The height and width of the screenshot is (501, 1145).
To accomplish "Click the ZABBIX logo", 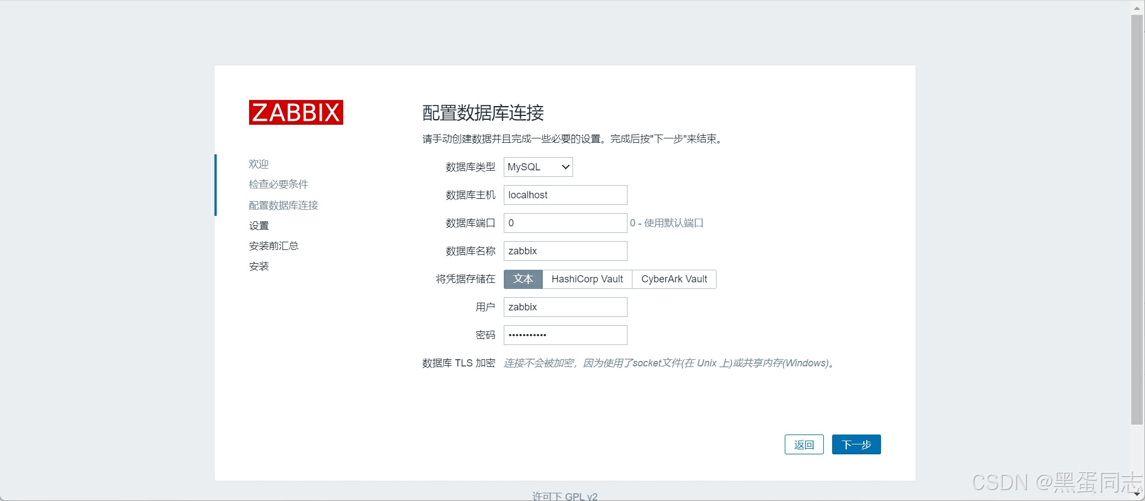I will point(296,113).
